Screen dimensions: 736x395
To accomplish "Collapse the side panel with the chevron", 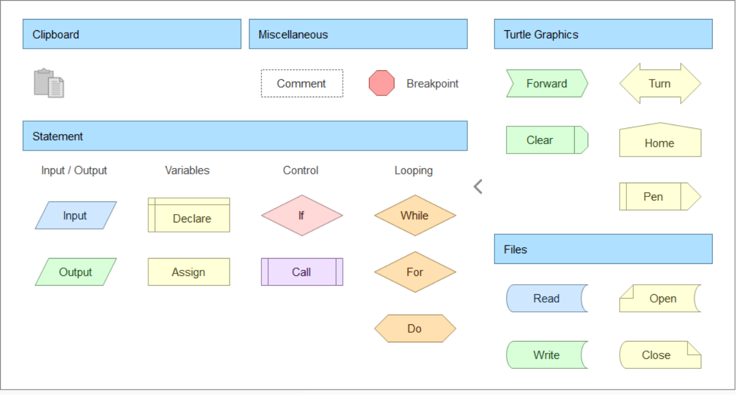I will [478, 186].
